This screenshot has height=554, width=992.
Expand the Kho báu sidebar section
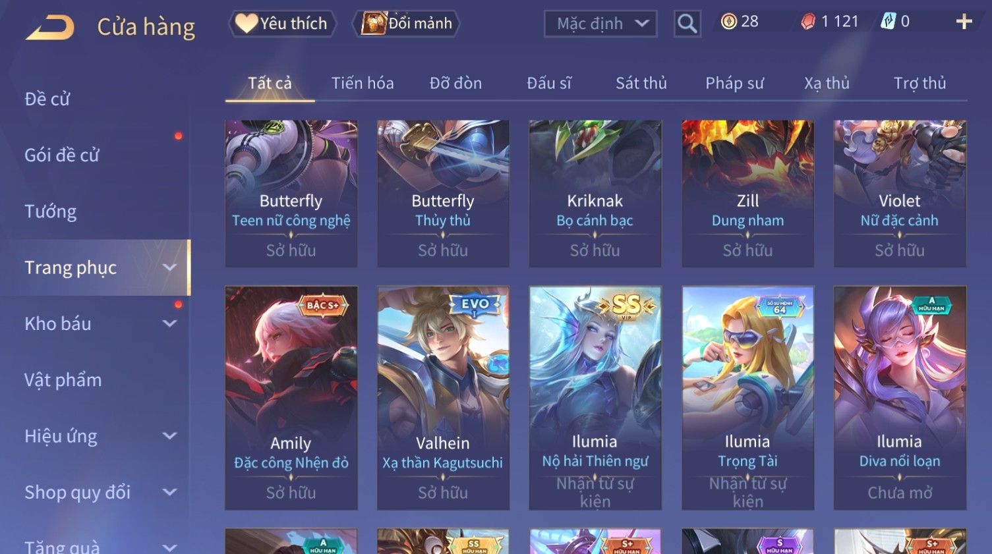(169, 323)
